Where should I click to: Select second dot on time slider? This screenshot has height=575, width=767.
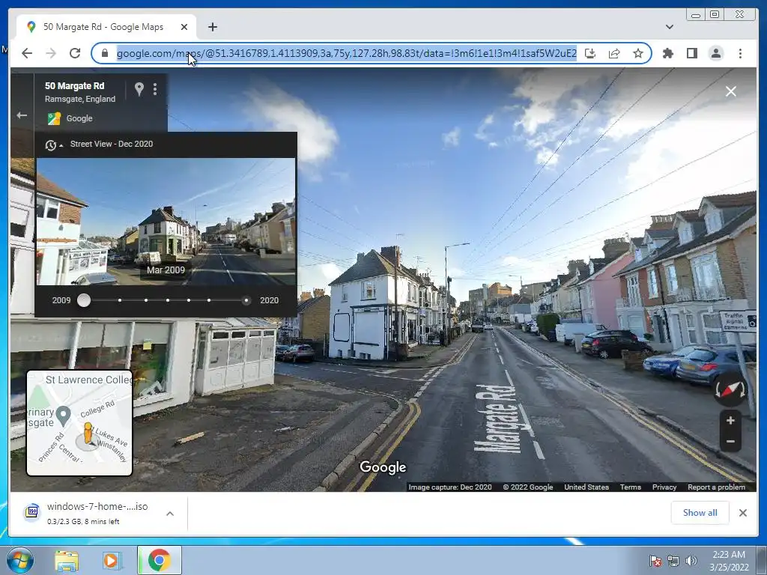coord(120,300)
